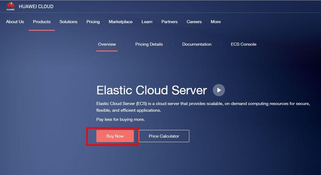The height and width of the screenshot is (175, 321).
Task: Open the Careers menu item
Action: point(194,22)
